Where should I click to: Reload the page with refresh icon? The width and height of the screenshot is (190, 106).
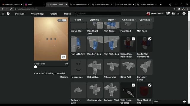tap(11, 9)
